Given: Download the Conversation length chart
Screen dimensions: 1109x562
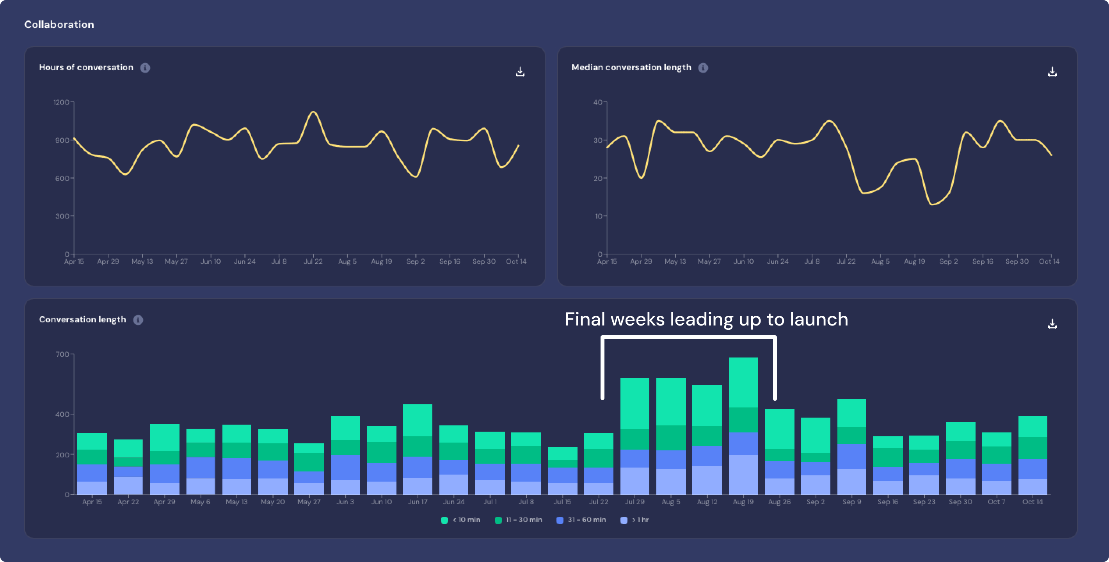Looking at the screenshot, I should 1052,324.
